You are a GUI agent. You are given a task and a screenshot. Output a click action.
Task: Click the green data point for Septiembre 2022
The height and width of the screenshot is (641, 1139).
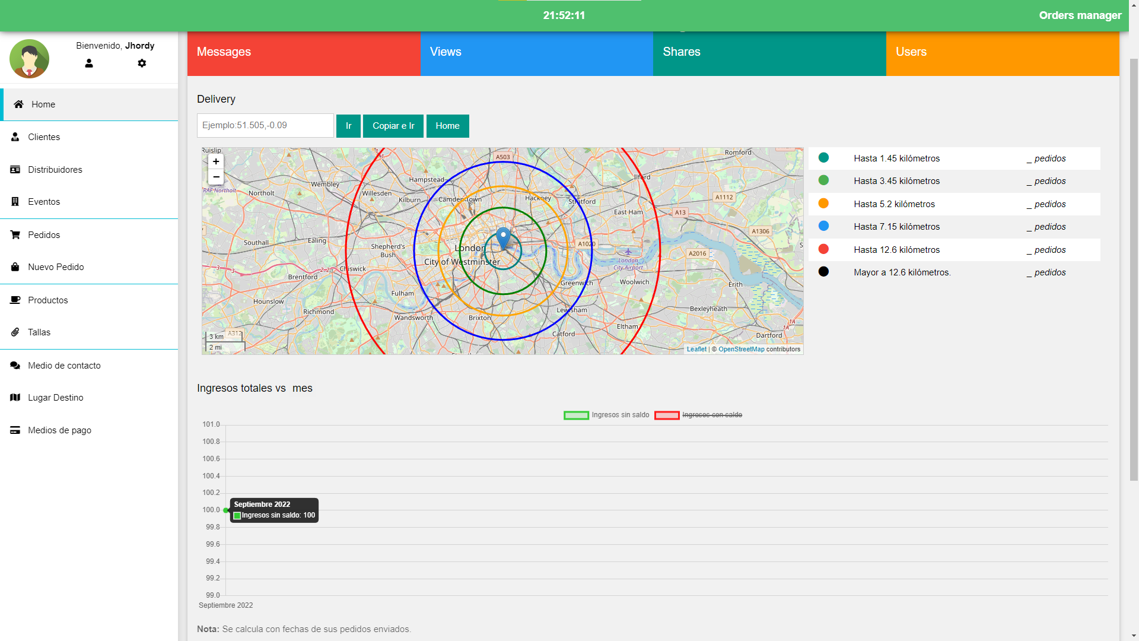pyautogui.click(x=226, y=510)
